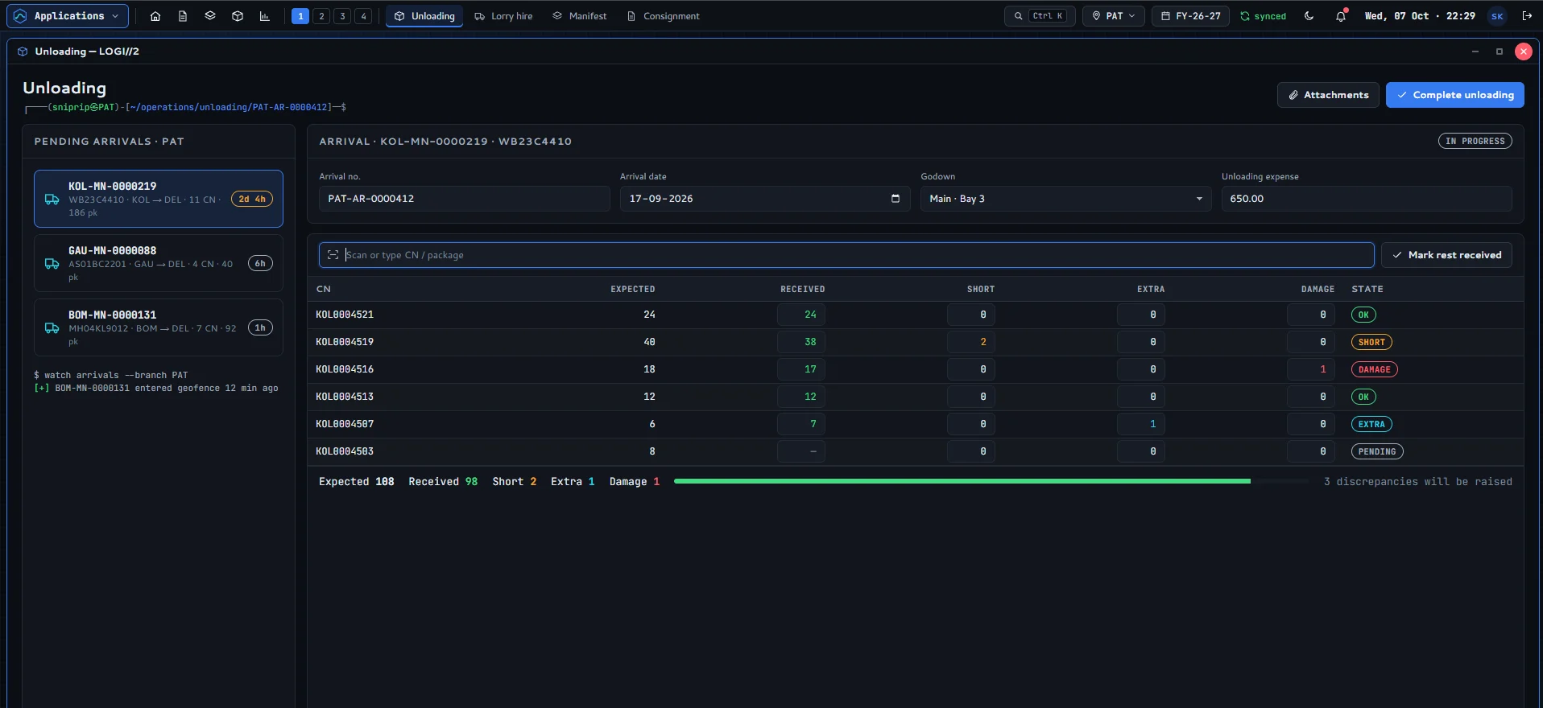Viewport: 1543px width, 708px height.
Task: Click the DAMAGE state badge of KOL0004516
Action: (1375, 369)
